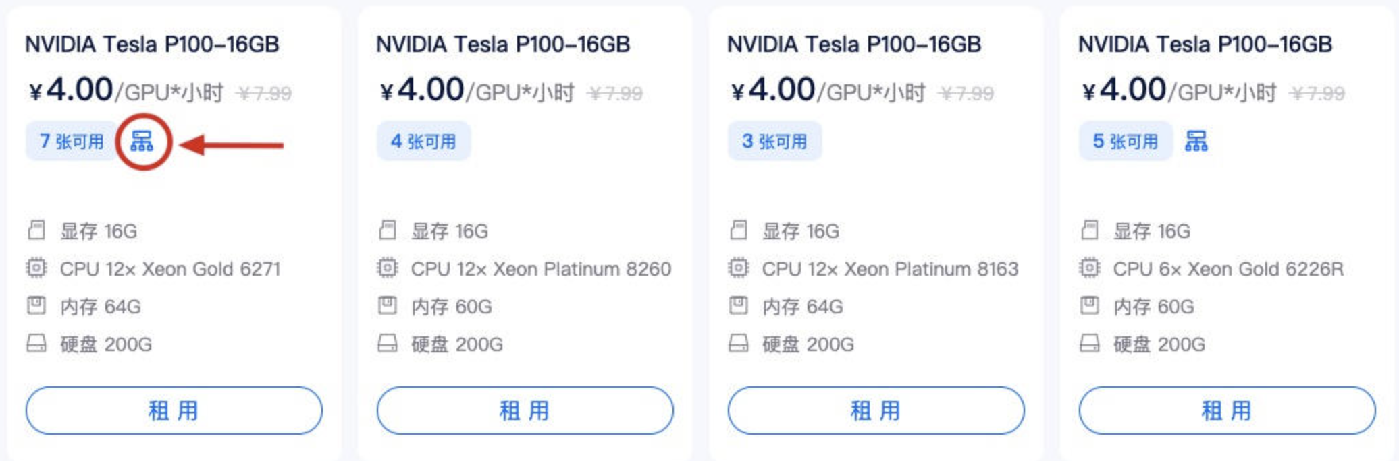Image resolution: width=1399 pixels, height=461 pixels.
Task: Click the cluster icon beside 7 张可用
Action: (142, 142)
